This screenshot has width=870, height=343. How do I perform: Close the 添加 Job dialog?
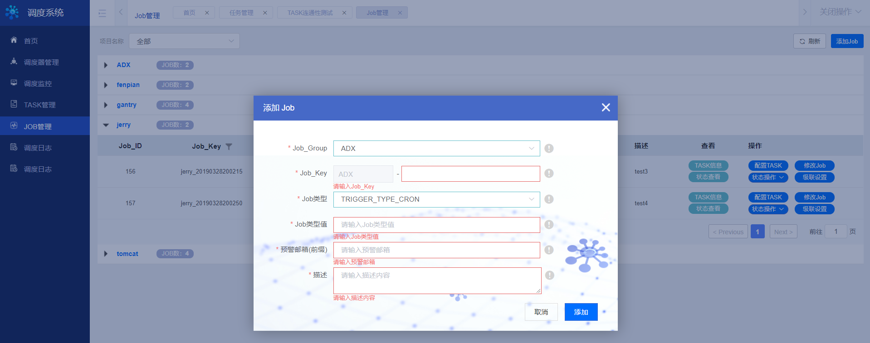pos(606,107)
